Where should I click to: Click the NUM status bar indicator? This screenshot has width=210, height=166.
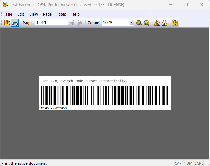coord(188,163)
